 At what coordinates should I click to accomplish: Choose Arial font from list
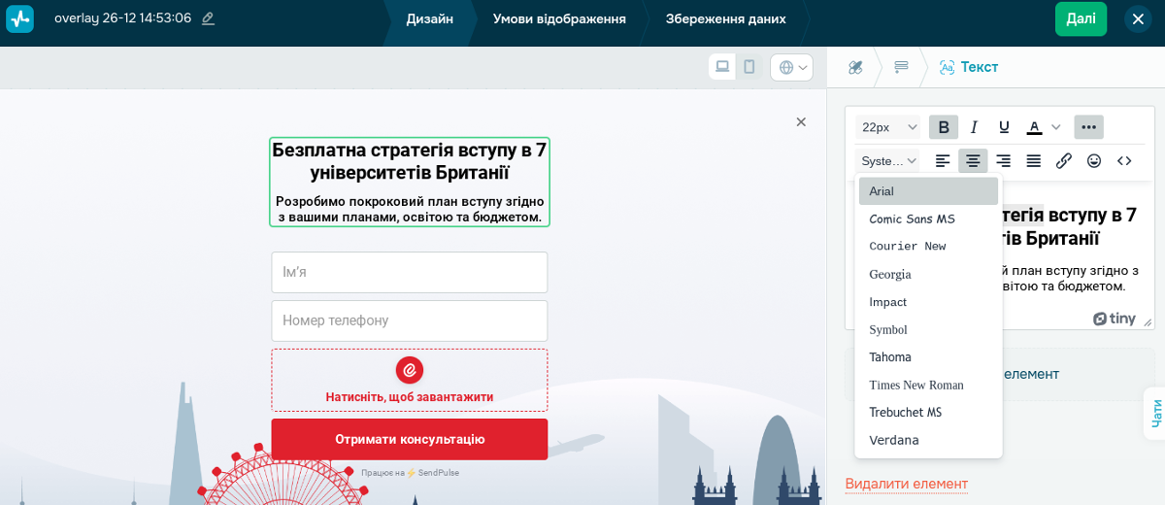[928, 191]
